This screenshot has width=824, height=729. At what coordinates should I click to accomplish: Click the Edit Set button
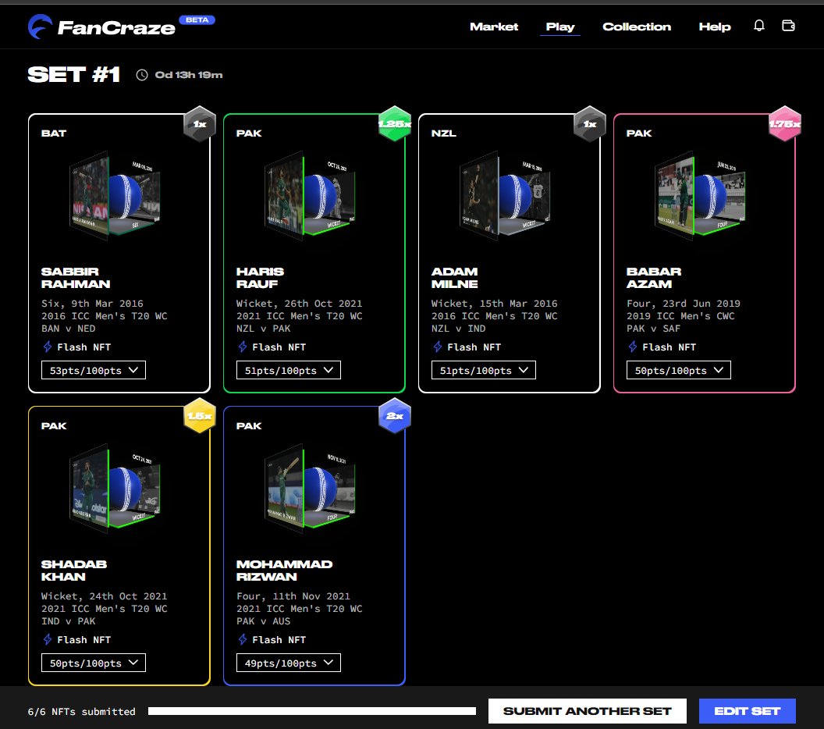(748, 711)
